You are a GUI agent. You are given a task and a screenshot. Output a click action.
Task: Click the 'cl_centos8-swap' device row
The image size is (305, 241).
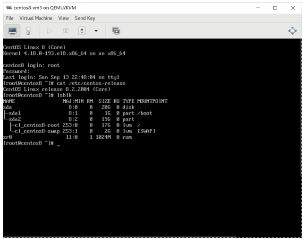click(83, 131)
